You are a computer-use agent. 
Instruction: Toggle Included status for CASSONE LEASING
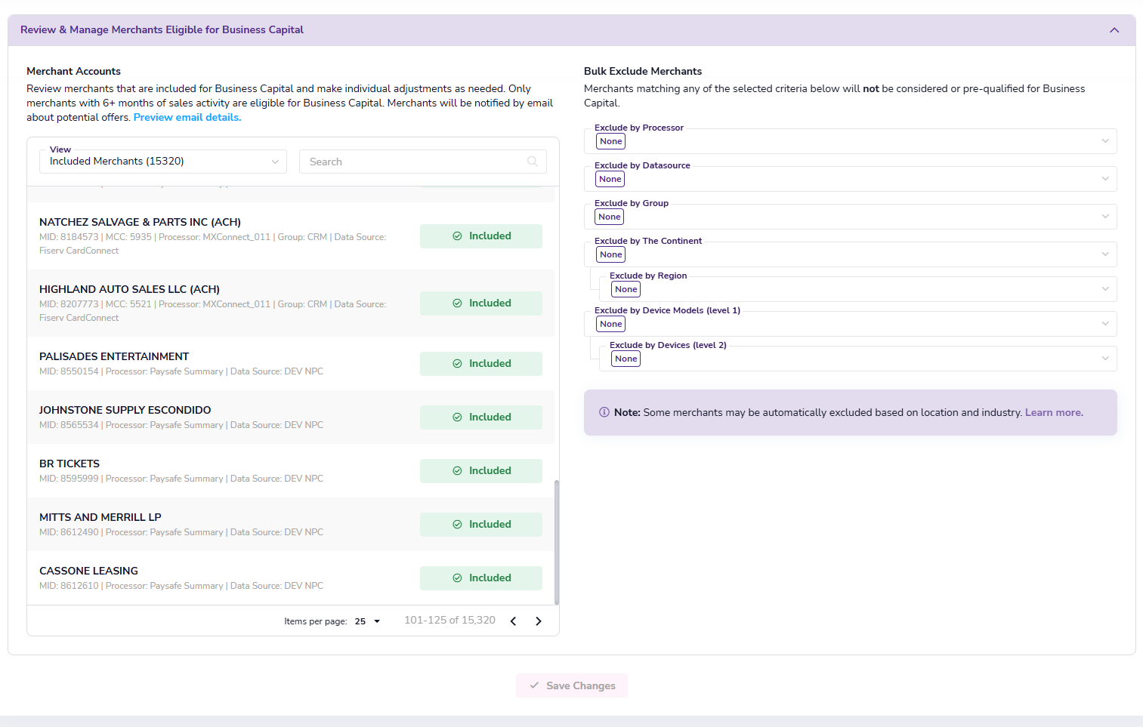480,578
